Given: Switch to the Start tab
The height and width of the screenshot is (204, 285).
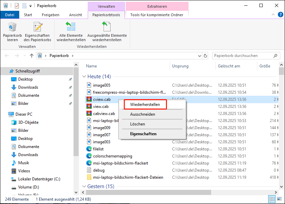Looking at the screenshot, I should [28, 15].
